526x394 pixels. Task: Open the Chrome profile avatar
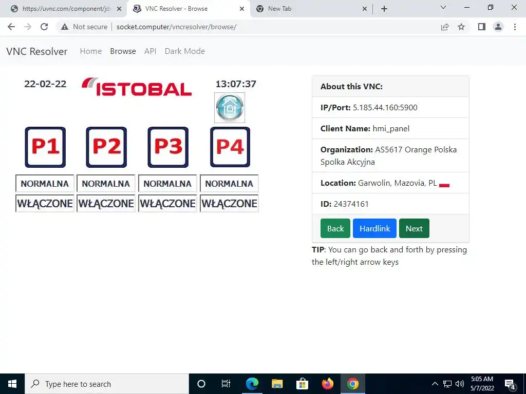[498, 27]
